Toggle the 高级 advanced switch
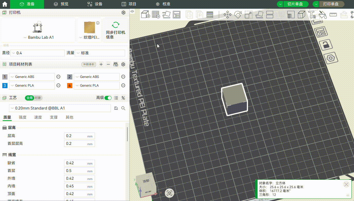Image resolution: width=354 pixels, height=201 pixels. pos(108,98)
